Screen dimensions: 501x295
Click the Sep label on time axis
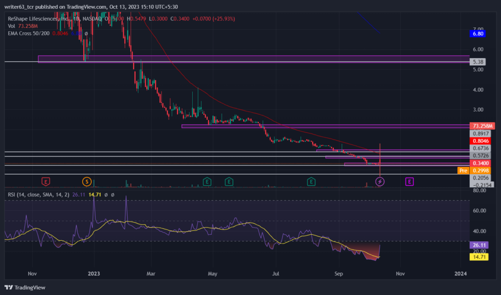[339, 273]
